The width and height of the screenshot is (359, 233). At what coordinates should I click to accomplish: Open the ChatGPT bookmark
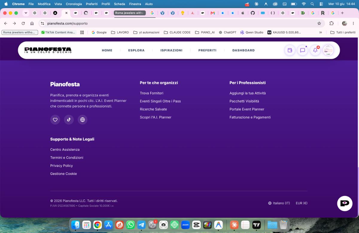[x=228, y=32]
